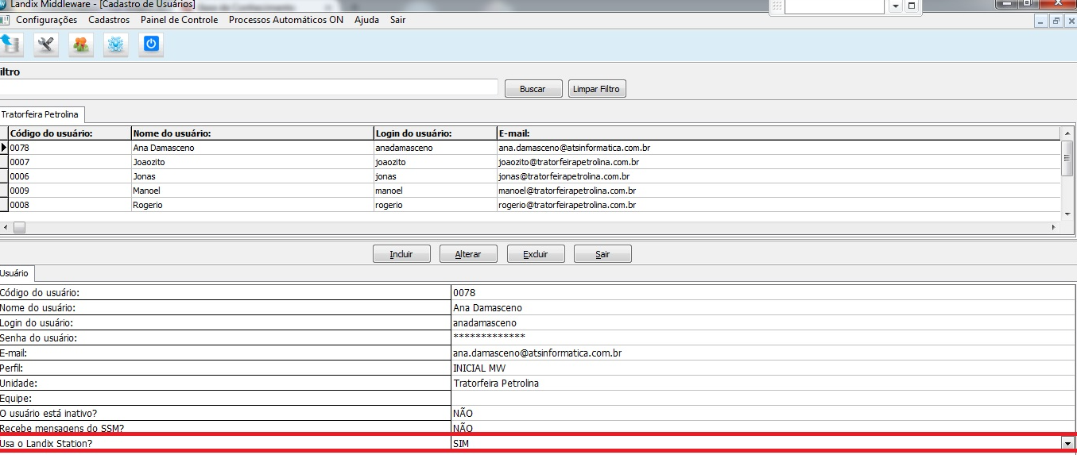Click the Usa o Landix Station value SIM
1077x455 pixels.
(756, 443)
